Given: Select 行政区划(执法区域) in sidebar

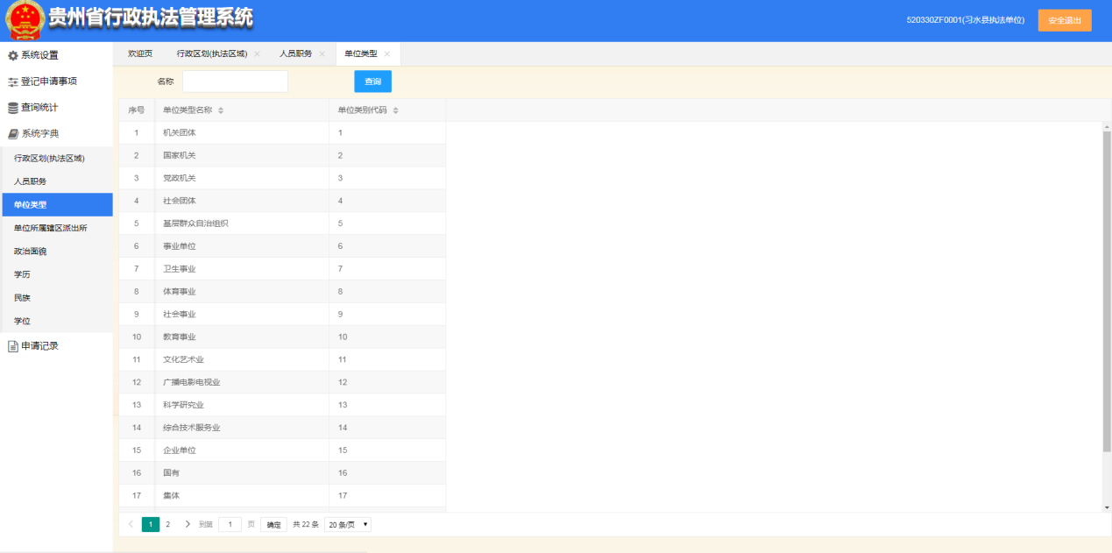Looking at the screenshot, I should [56, 159].
